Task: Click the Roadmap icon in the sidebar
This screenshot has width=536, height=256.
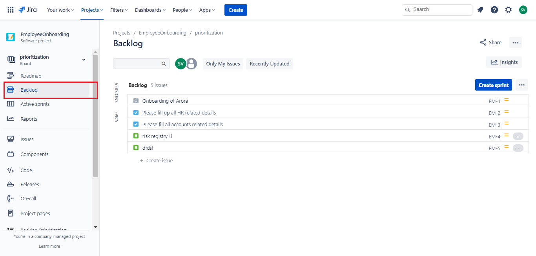Action: tap(11, 76)
